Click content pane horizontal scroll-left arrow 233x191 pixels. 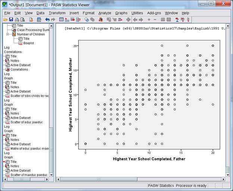click(58, 179)
